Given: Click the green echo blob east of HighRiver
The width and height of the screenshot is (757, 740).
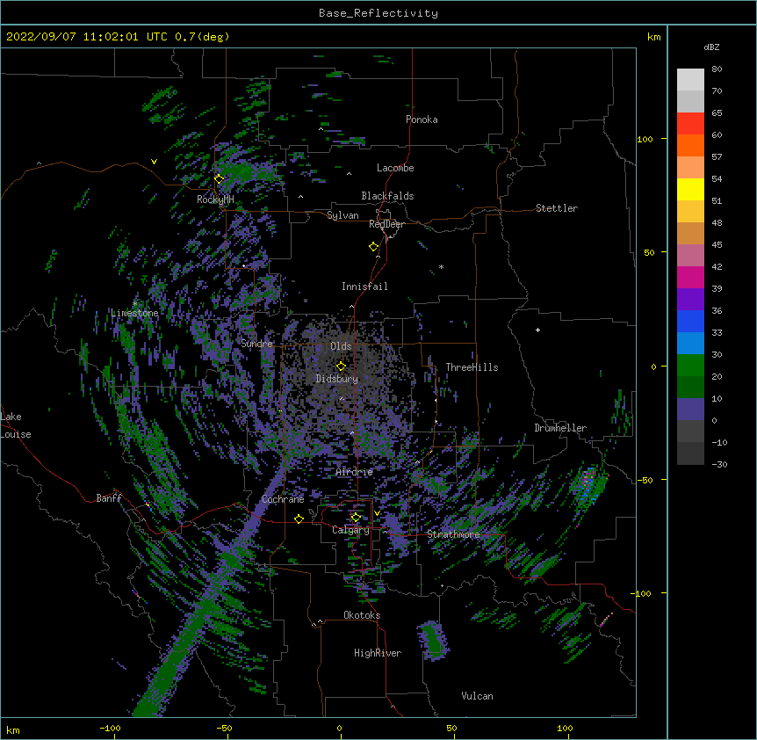Looking at the screenshot, I should coord(433,641).
